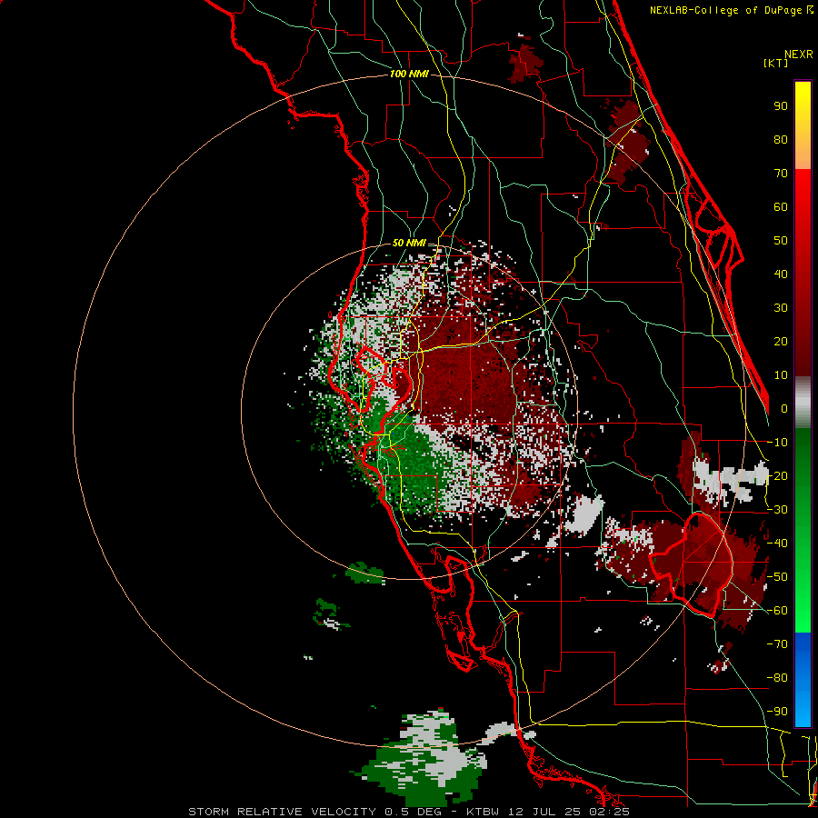Select the positive 90 scale value

781,106
